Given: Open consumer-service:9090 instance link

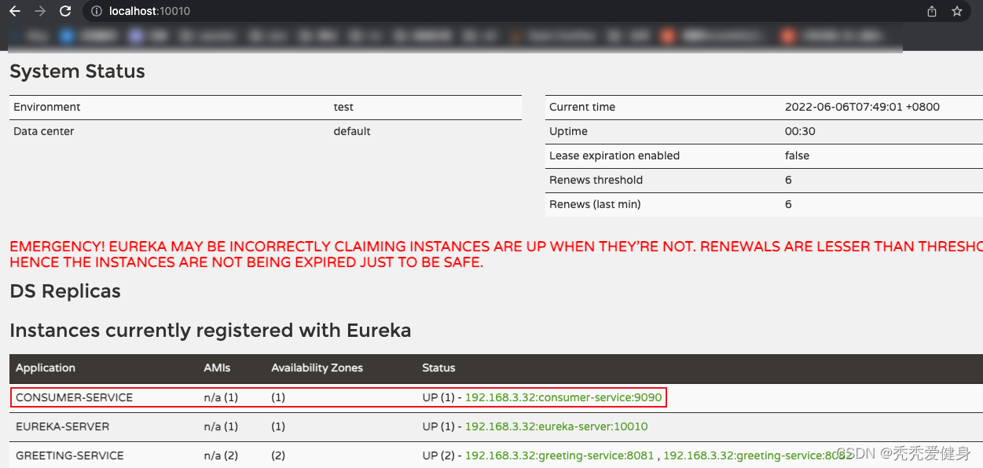Looking at the screenshot, I should 563,397.
